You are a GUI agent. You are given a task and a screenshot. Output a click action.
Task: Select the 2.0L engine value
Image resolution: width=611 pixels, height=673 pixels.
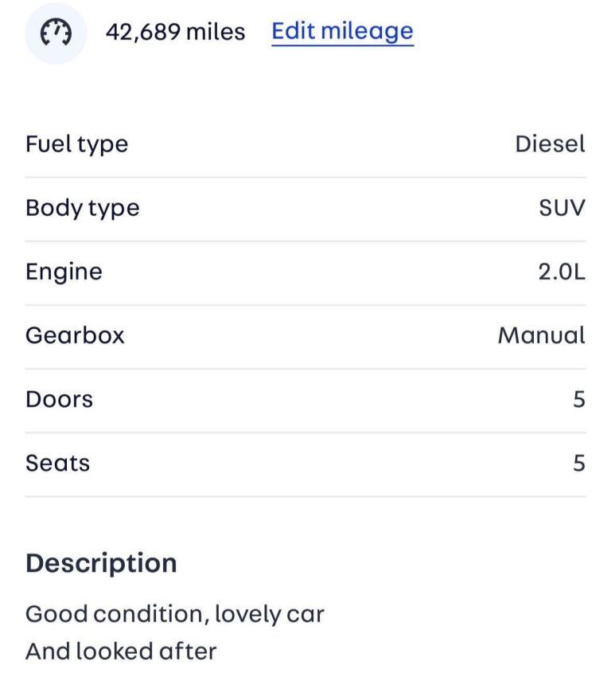coord(561,272)
